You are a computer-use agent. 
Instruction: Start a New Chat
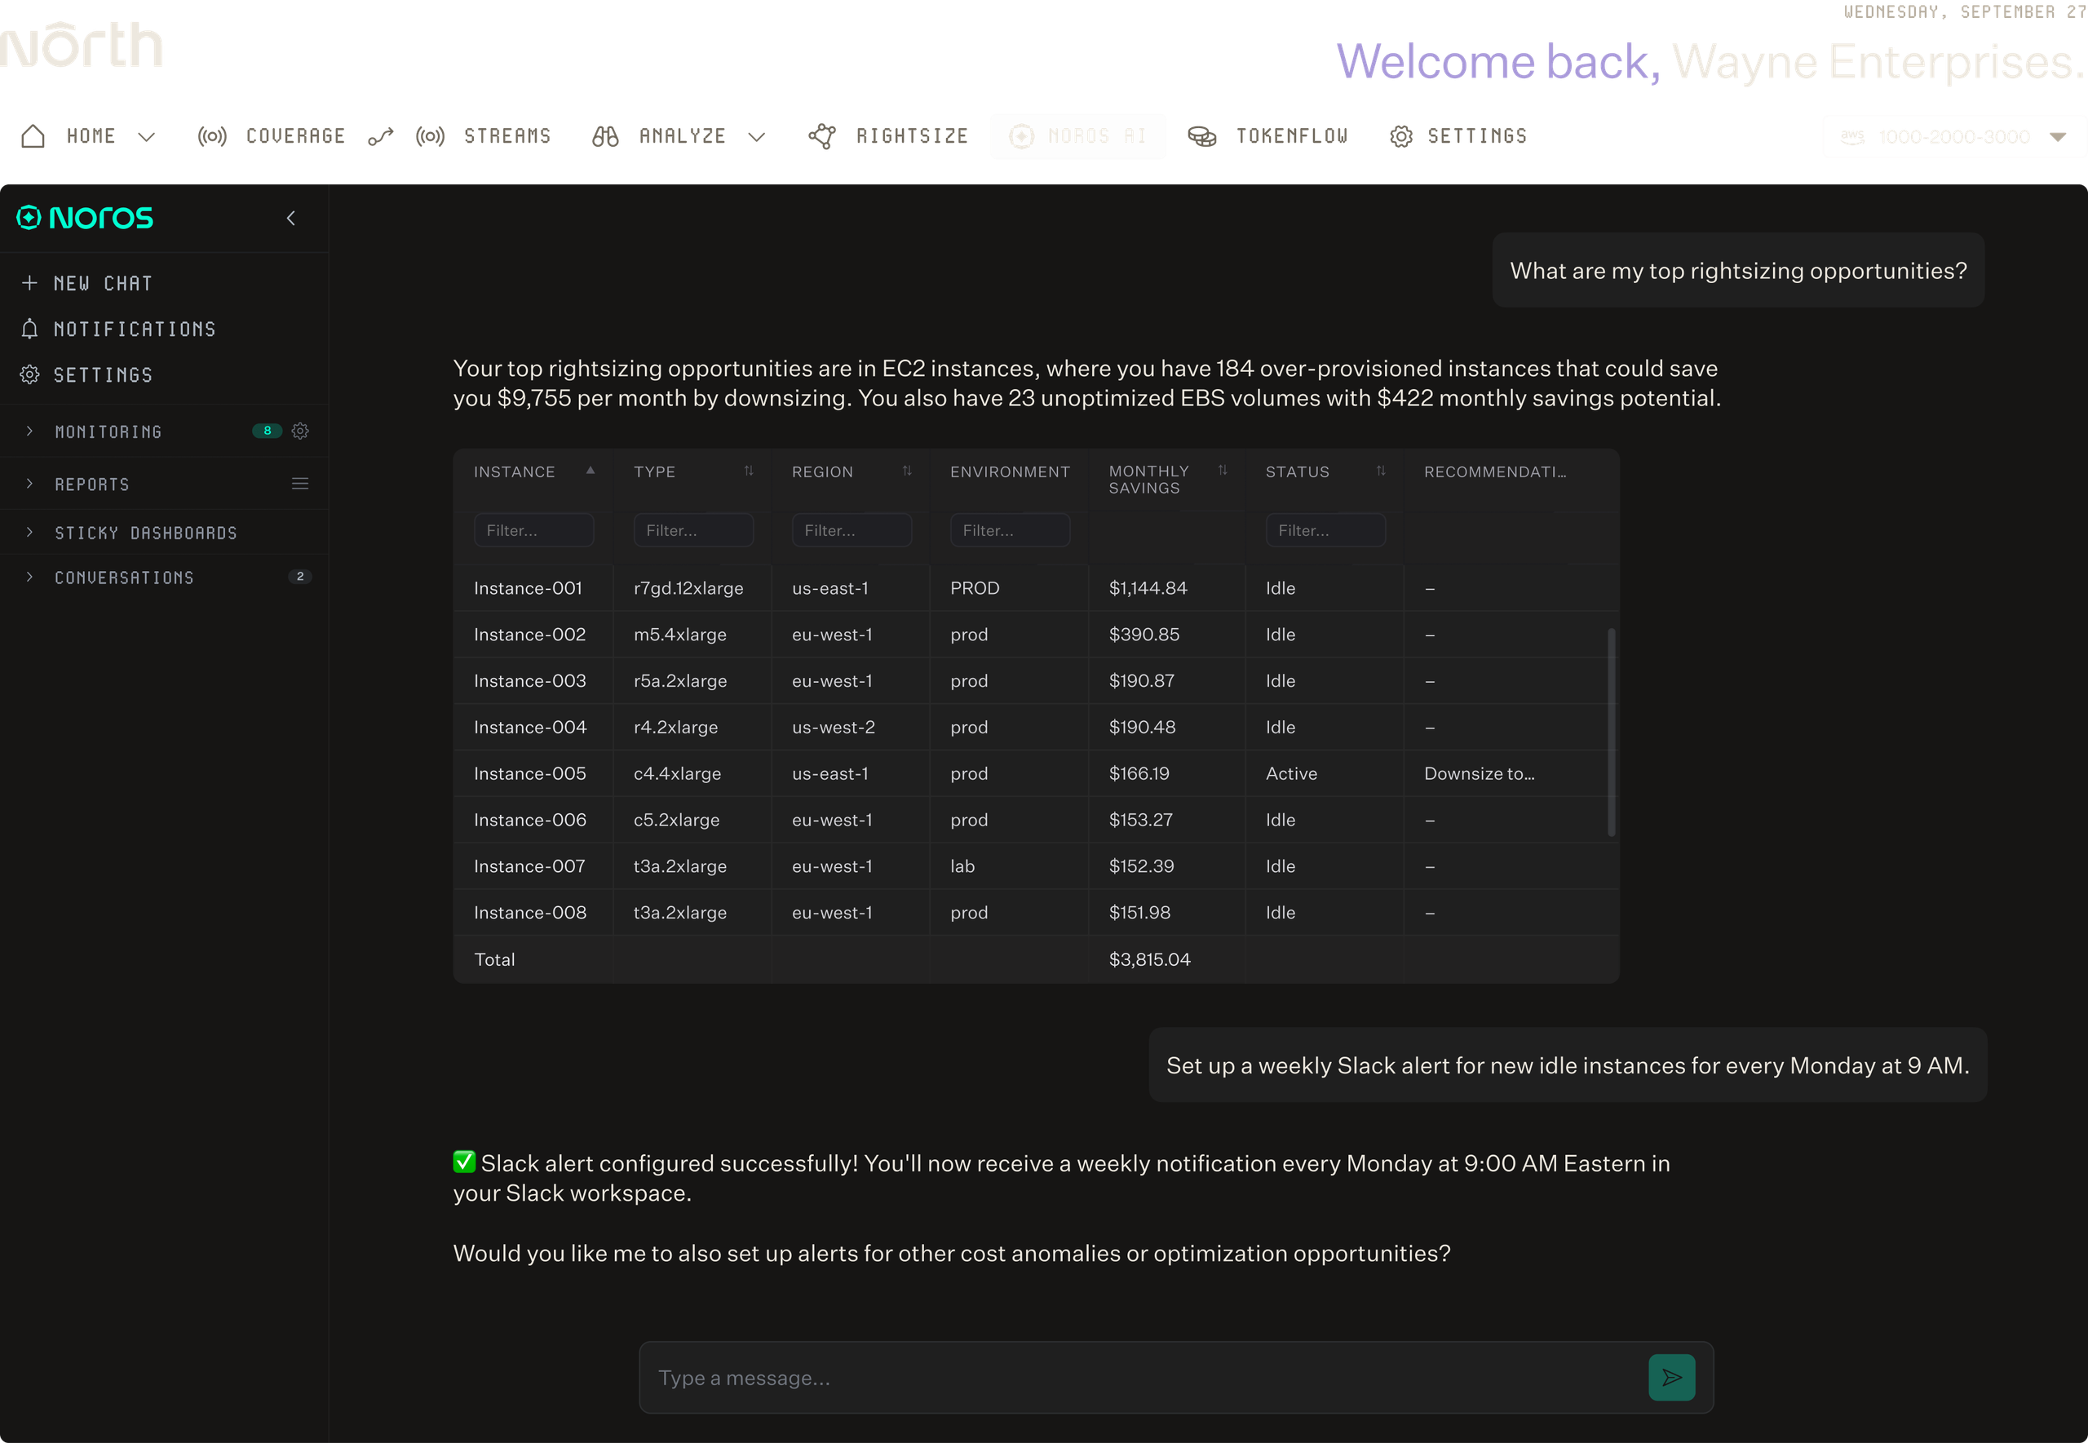point(103,284)
